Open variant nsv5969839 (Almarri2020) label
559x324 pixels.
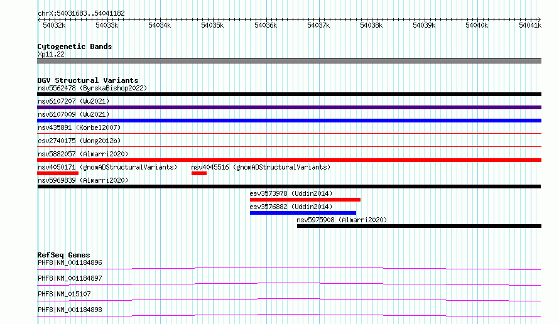pos(83,180)
